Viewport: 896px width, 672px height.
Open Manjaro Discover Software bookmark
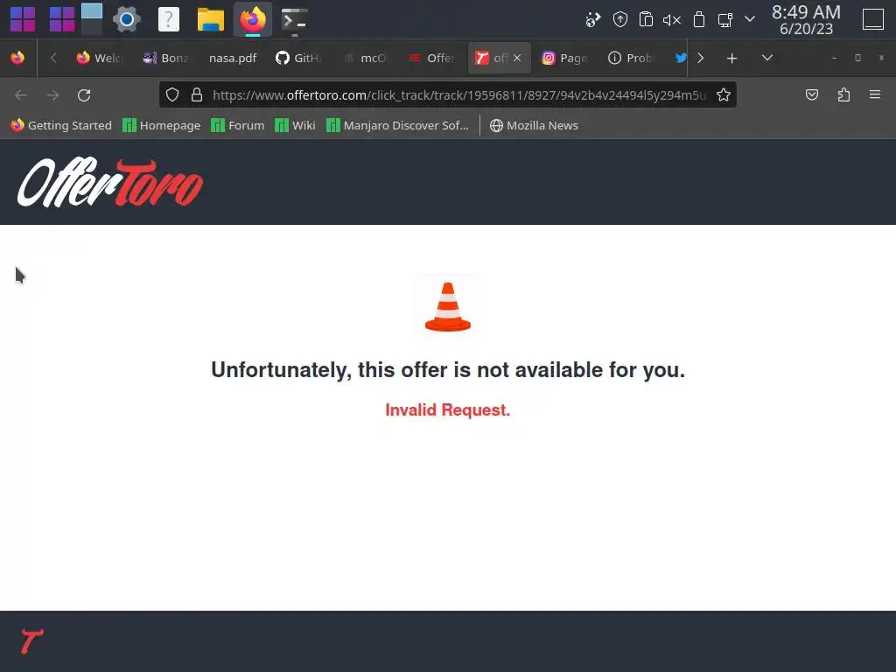pyautogui.click(x=398, y=125)
